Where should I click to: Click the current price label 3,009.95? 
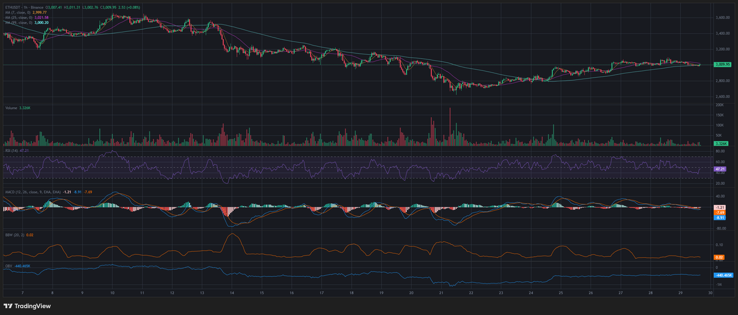722,65
